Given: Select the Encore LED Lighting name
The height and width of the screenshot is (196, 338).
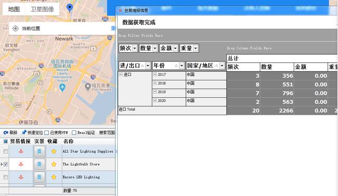Looking at the screenshot, I should coord(81,177).
